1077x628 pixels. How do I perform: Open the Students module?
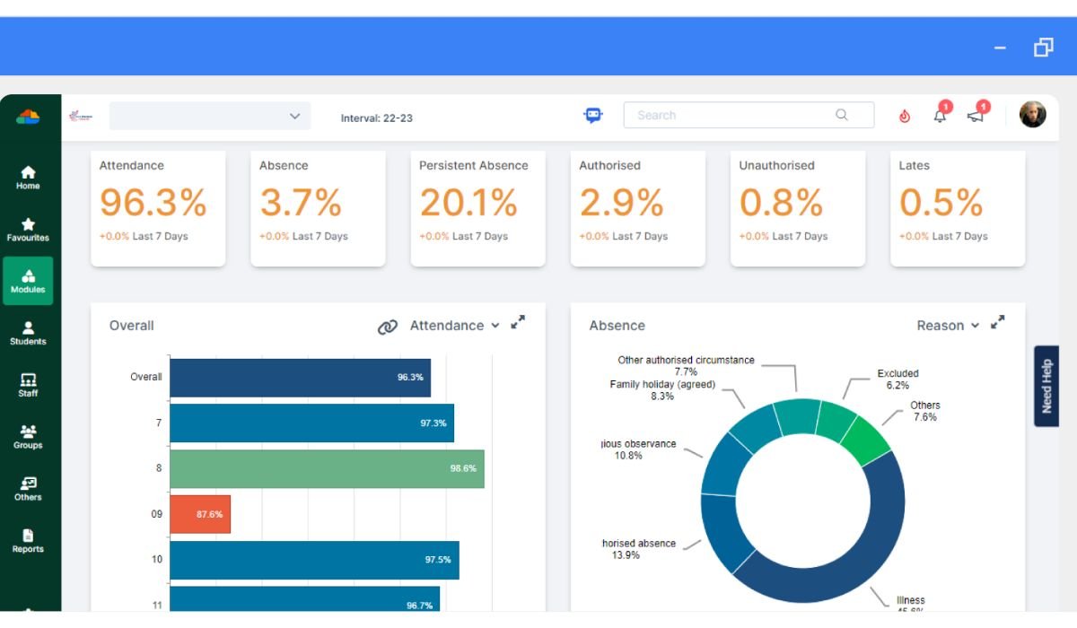coord(28,334)
